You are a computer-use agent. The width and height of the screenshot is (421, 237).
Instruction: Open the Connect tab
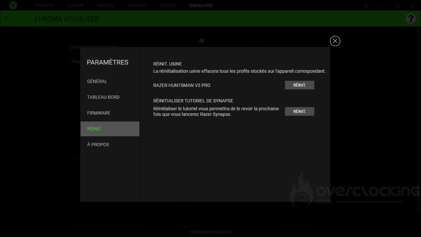pyautogui.click(x=137, y=6)
